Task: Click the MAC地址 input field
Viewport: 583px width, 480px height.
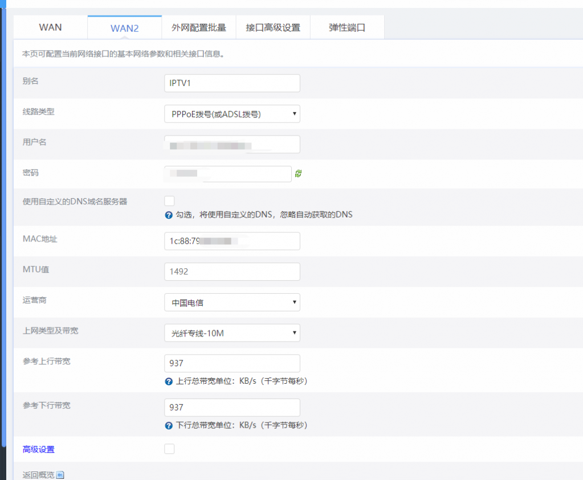Action: (x=232, y=241)
